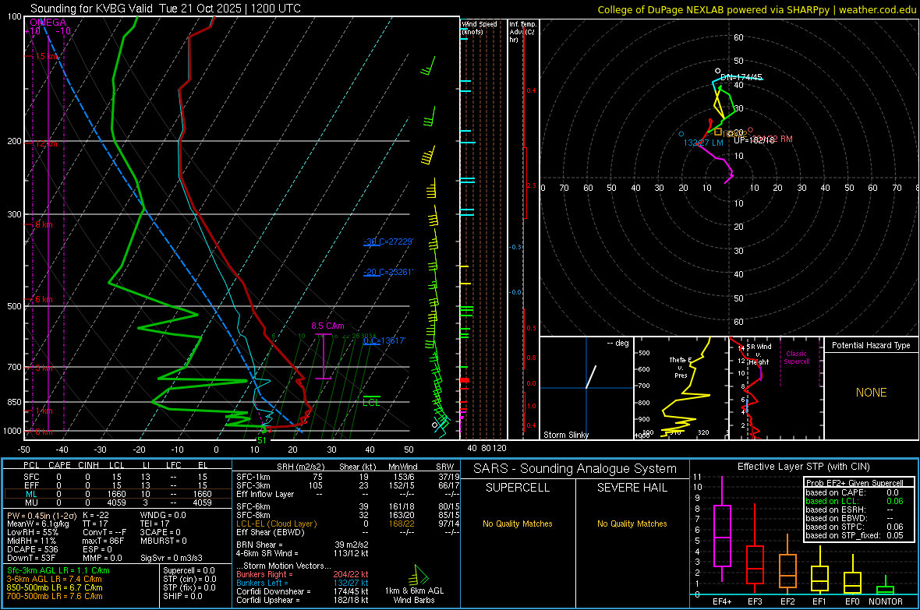Click the MBURST = 0 value
The height and width of the screenshot is (610, 920).
[164, 541]
